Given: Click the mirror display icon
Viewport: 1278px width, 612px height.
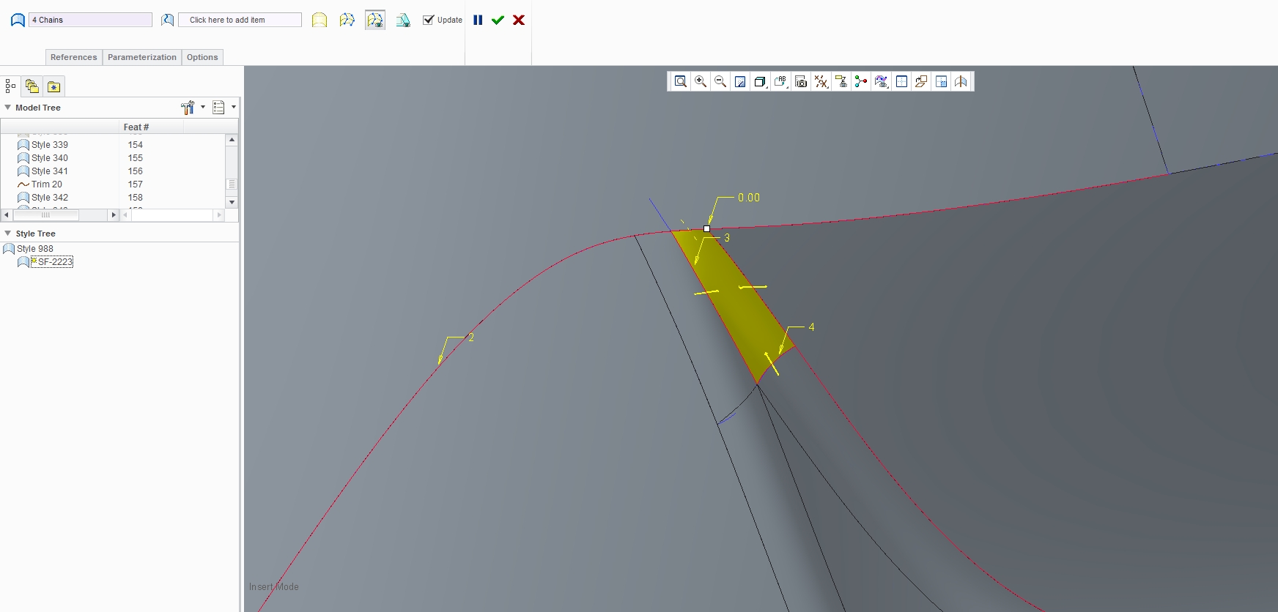Looking at the screenshot, I should [x=961, y=81].
